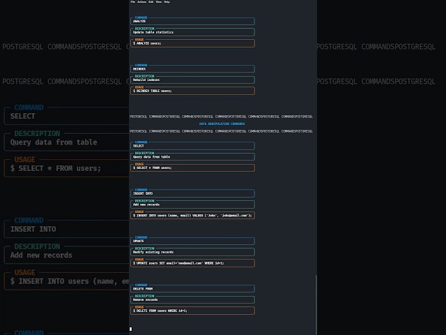Click the UPDATE command name text
Image resolution: width=446 pixels, height=335 pixels.
tap(138, 241)
